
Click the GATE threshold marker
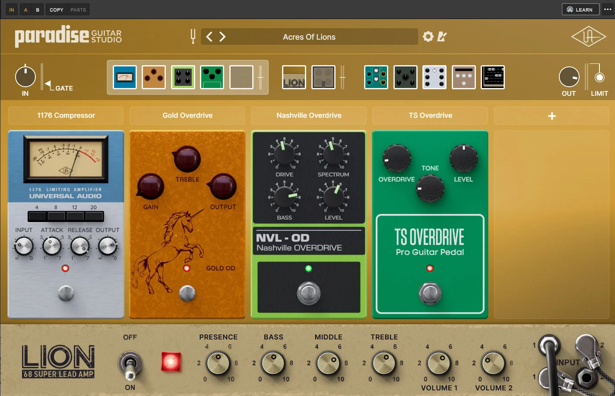48,84
